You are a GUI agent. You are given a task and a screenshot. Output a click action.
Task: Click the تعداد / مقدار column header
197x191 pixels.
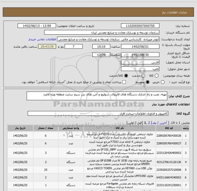click(x=45, y=128)
